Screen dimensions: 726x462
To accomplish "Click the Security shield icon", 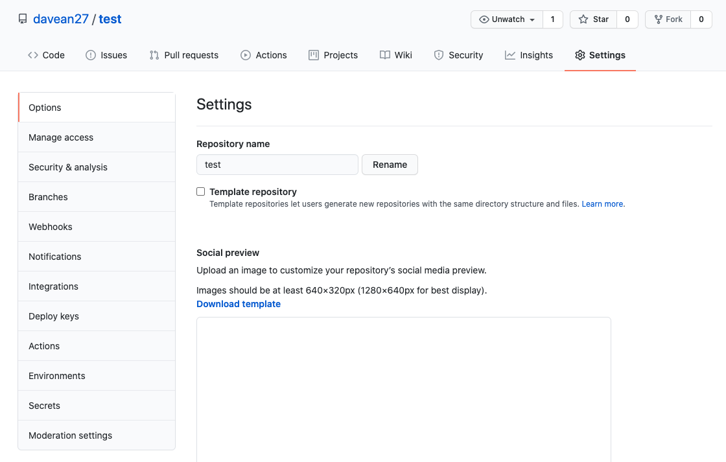I will tap(438, 55).
